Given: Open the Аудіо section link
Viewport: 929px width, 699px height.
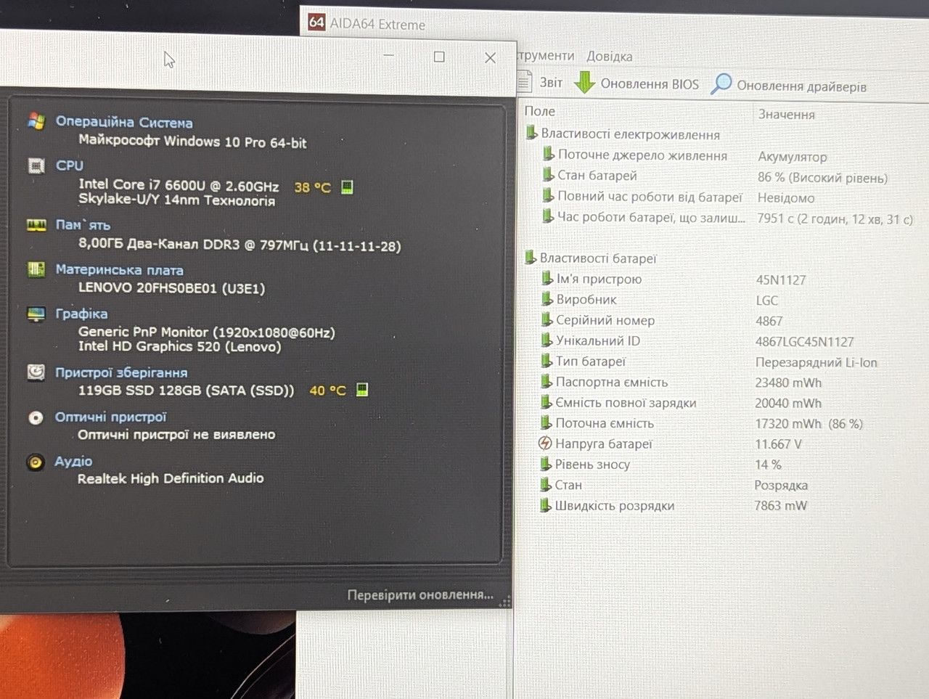Looking at the screenshot, I should point(73,461).
